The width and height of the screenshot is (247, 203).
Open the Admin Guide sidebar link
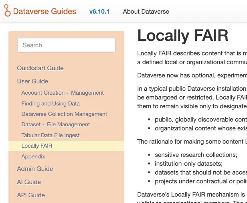(35, 169)
